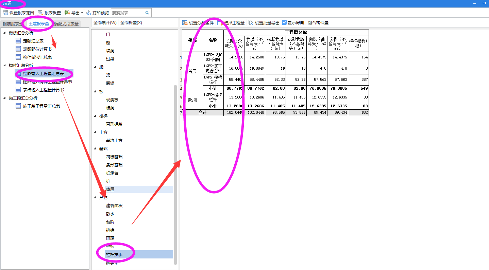Click the 第2层 floor cell
Screen dimensions: 489x270
(192, 100)
